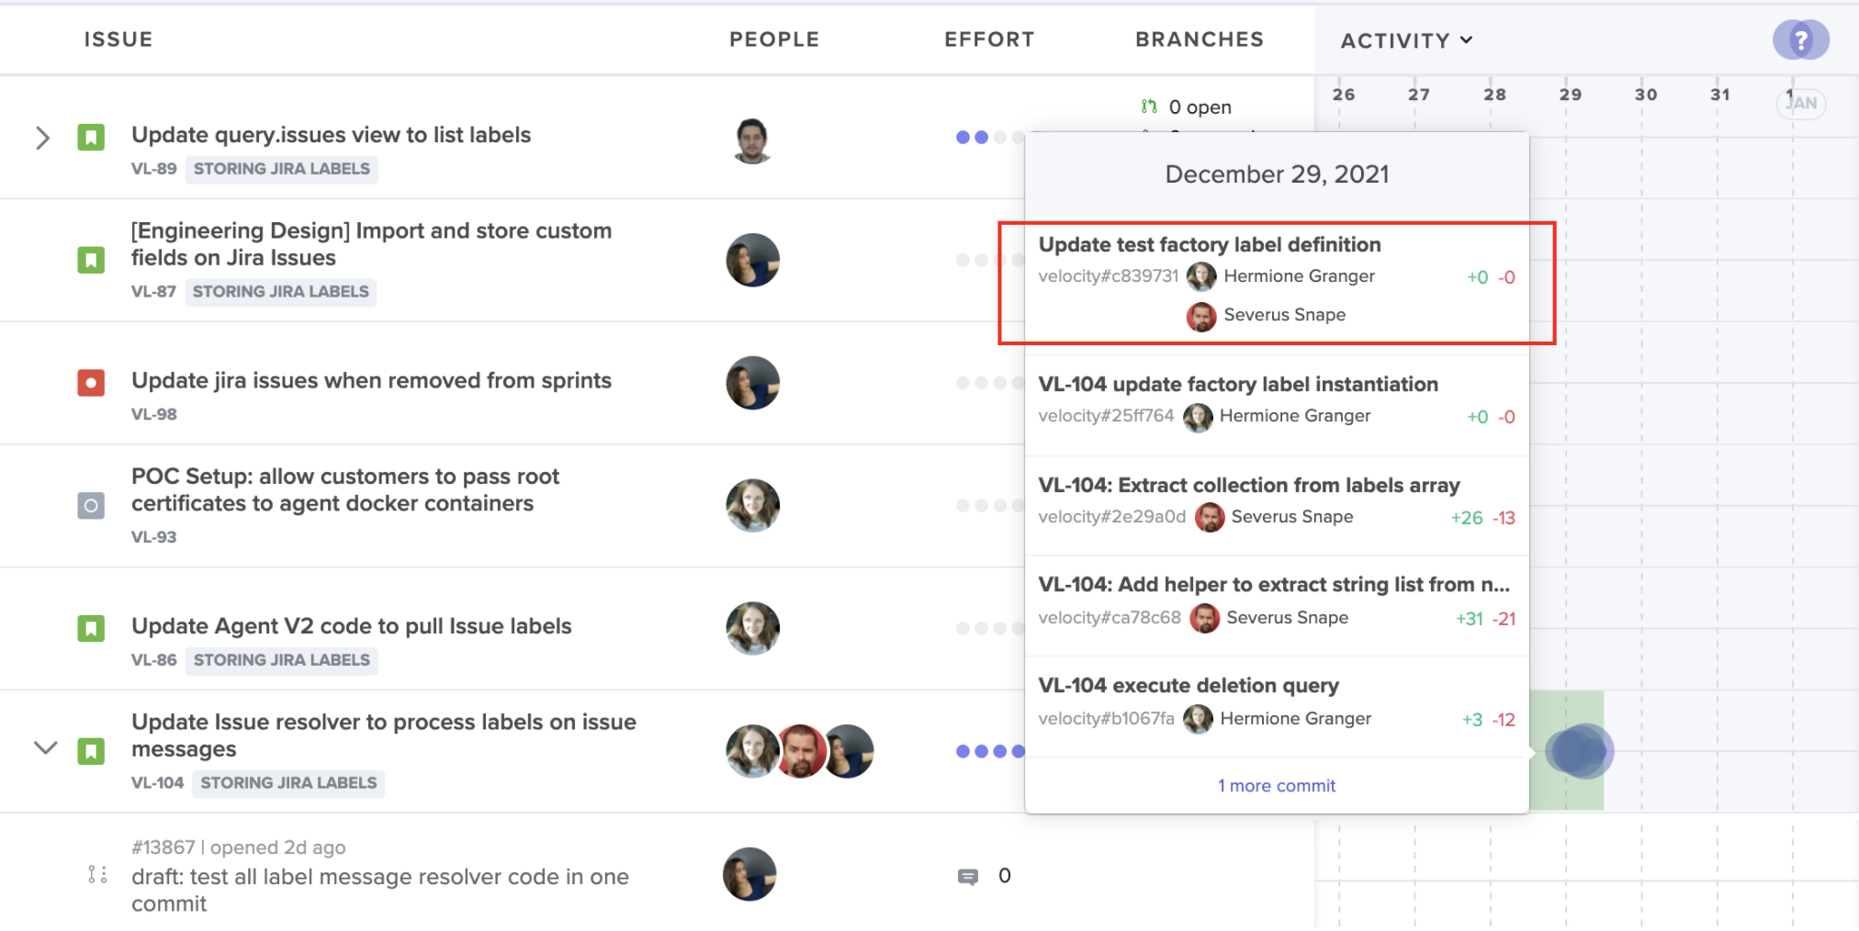
Task: Click Storing Jira Labels tag on VL-87
Action: 280,292
